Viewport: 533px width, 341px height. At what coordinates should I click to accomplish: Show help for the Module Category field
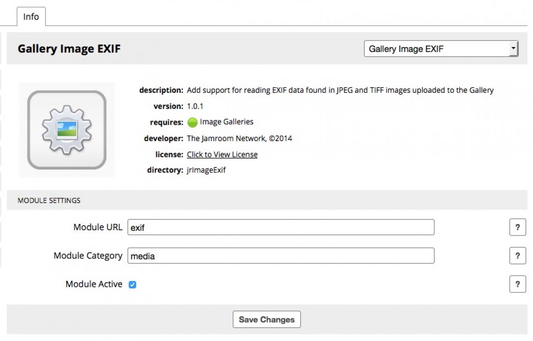pos(518,256)
